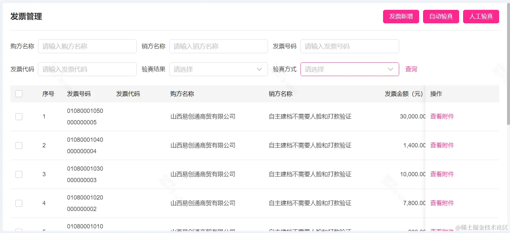View attachment for 30,000.00 invoice

click(442, 116)
